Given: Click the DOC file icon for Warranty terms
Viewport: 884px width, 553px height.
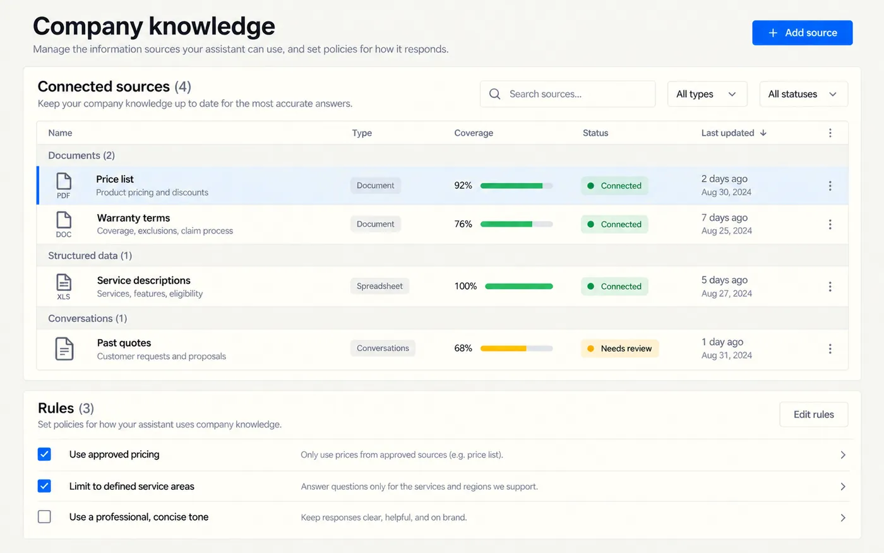Looking at the screenshot, I should [x=64, y=224].
